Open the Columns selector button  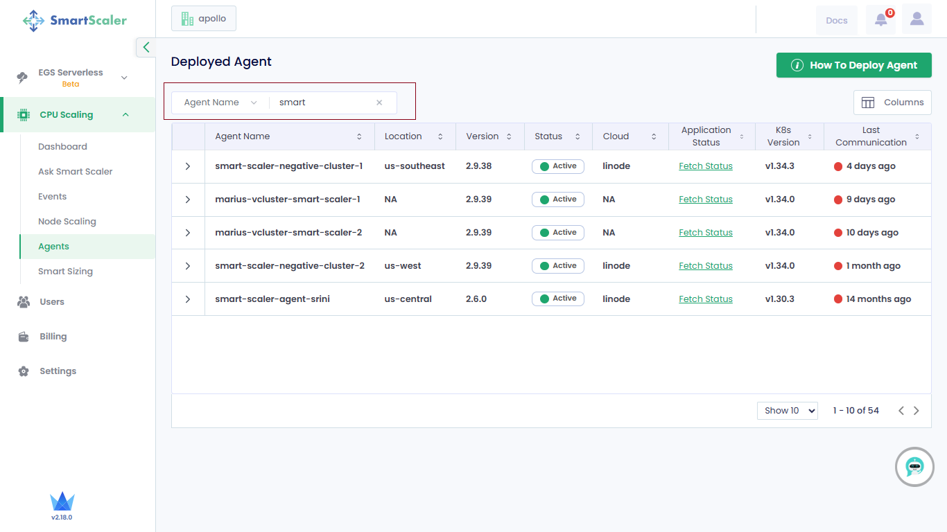pos(892,103)
